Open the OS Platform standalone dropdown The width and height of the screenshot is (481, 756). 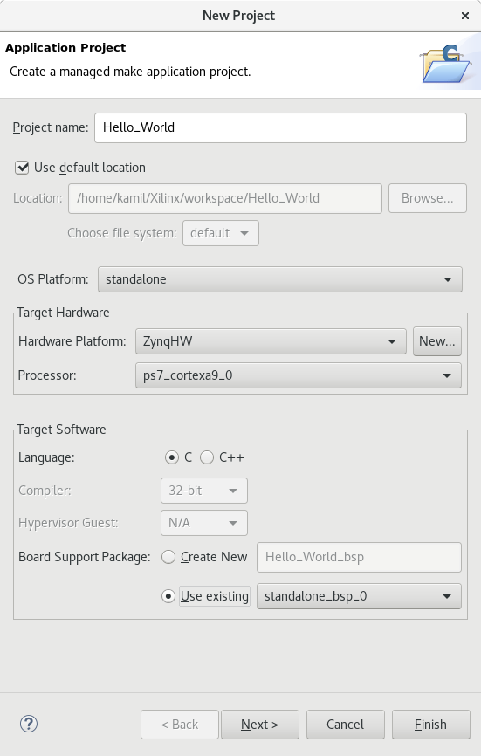(x=279, y=279)
